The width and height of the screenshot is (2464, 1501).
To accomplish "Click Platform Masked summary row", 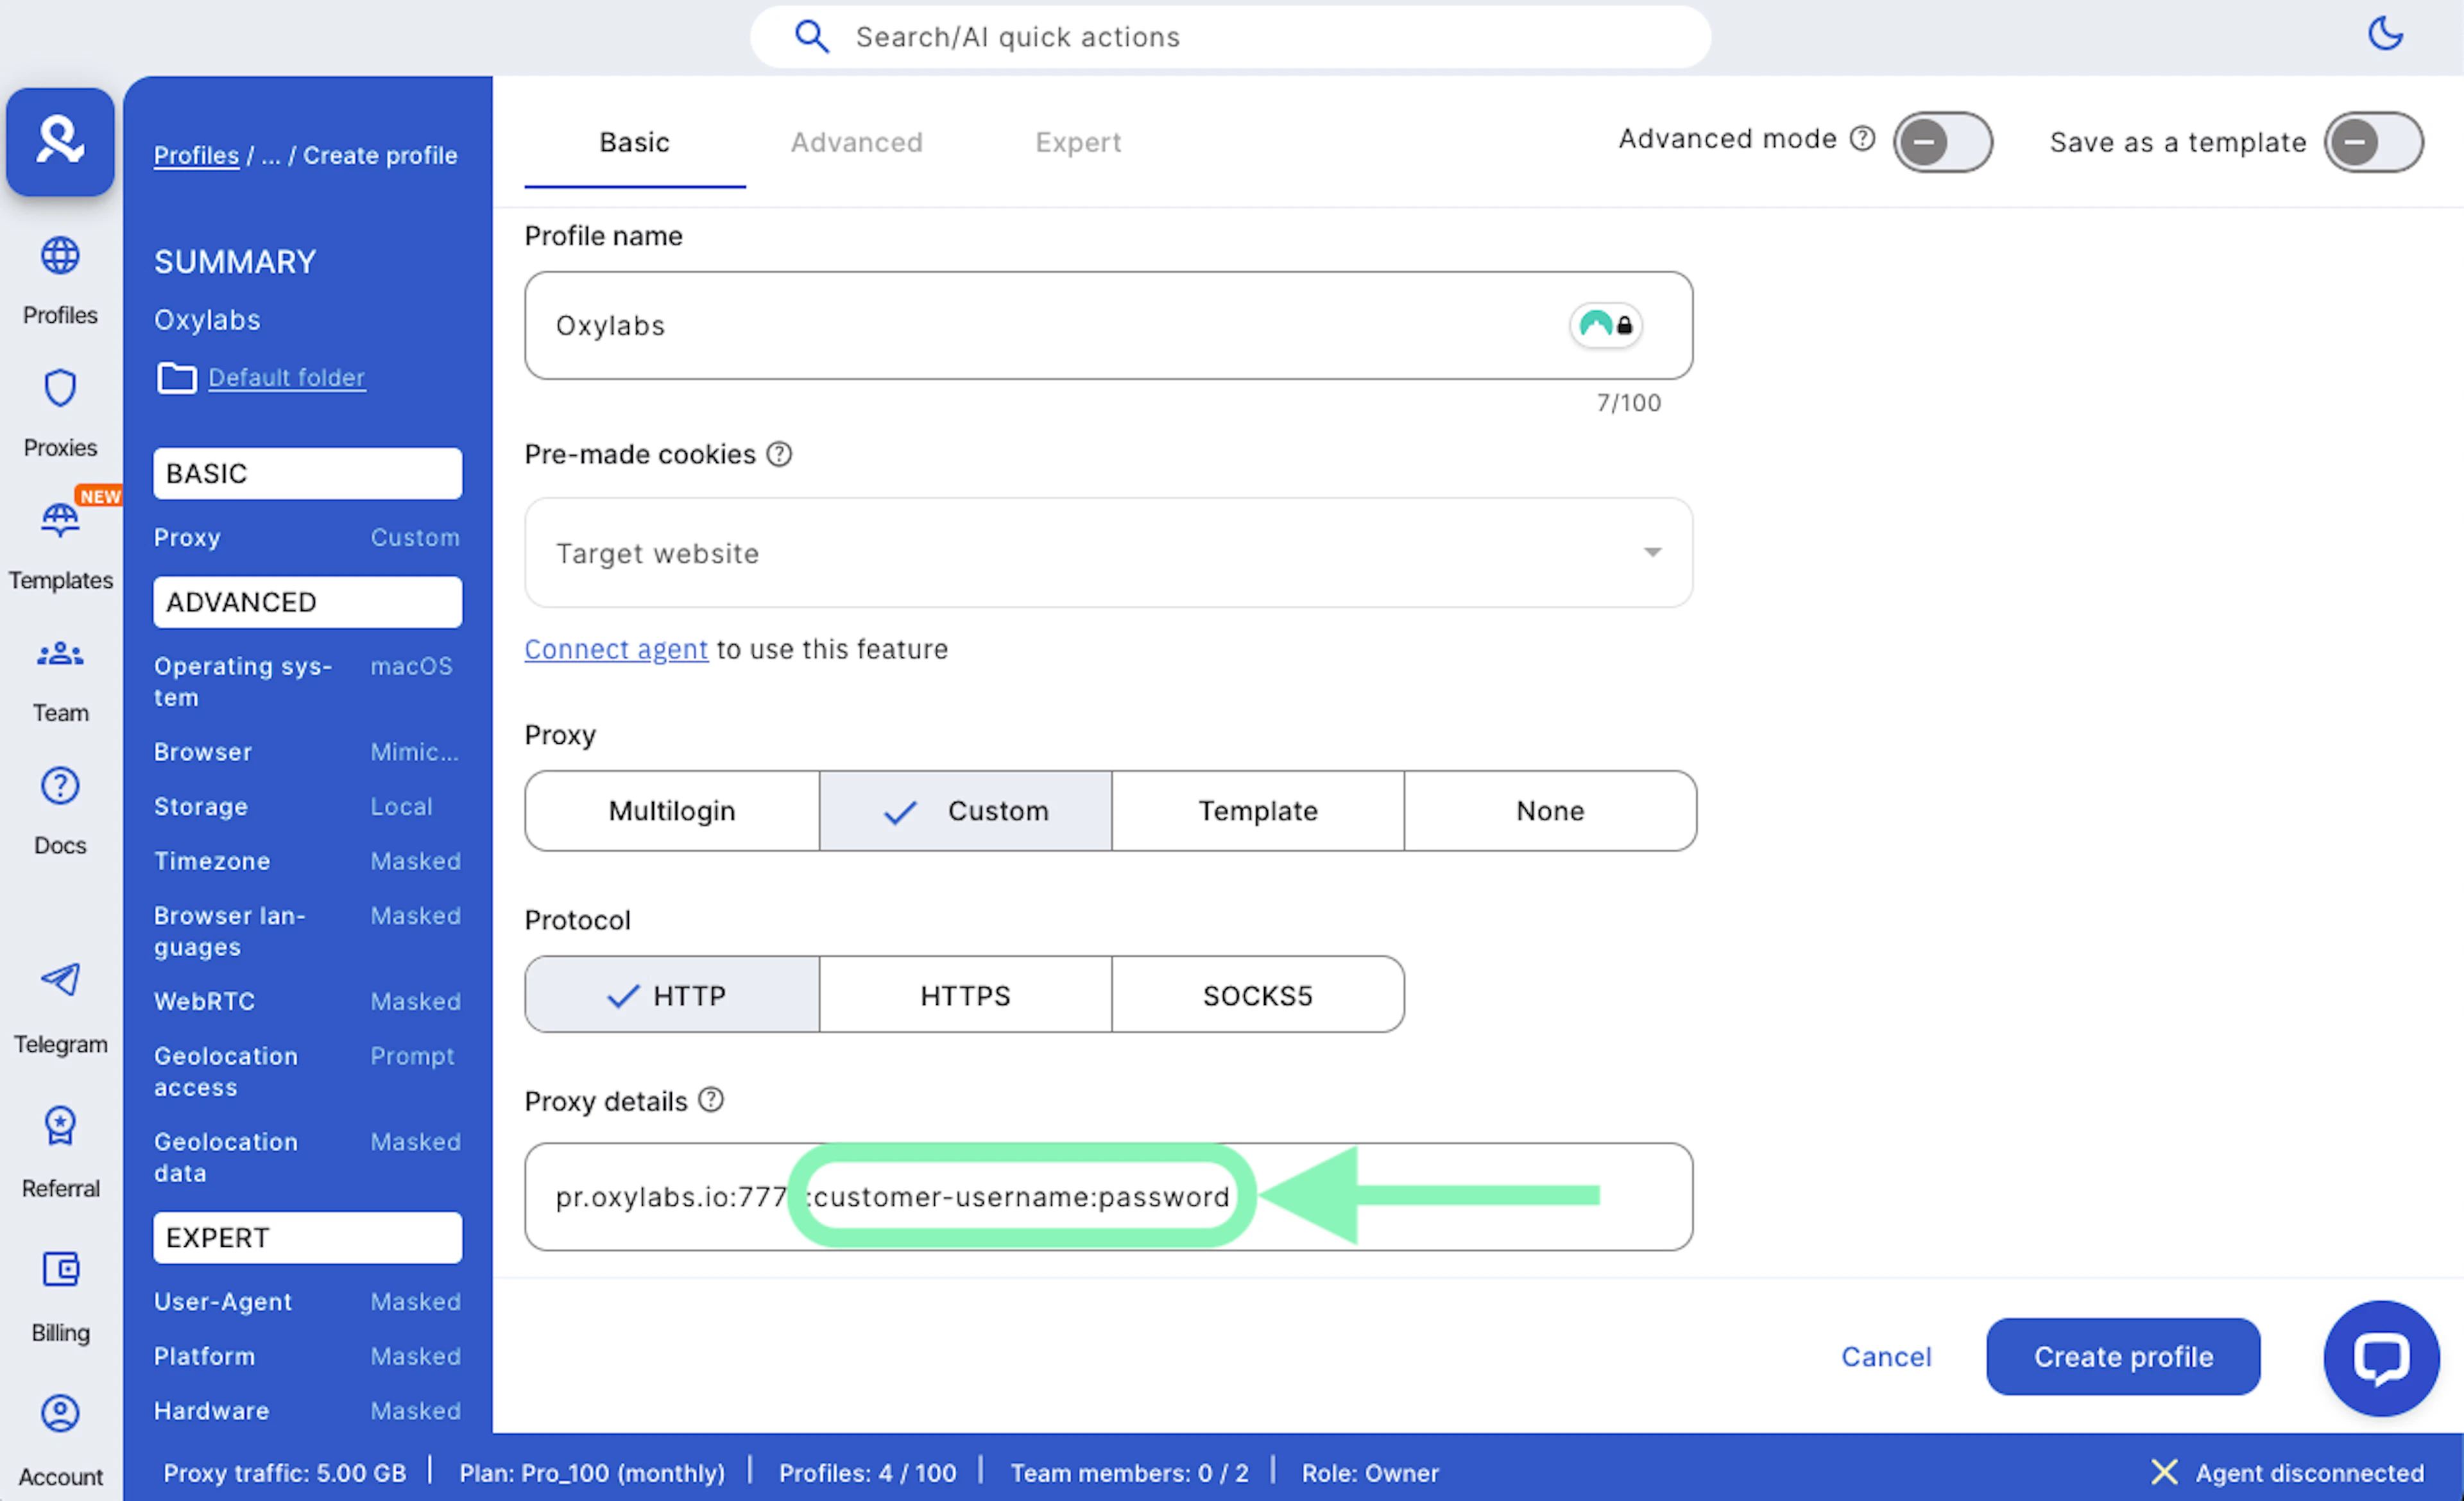I will (x=307, y=1356).
